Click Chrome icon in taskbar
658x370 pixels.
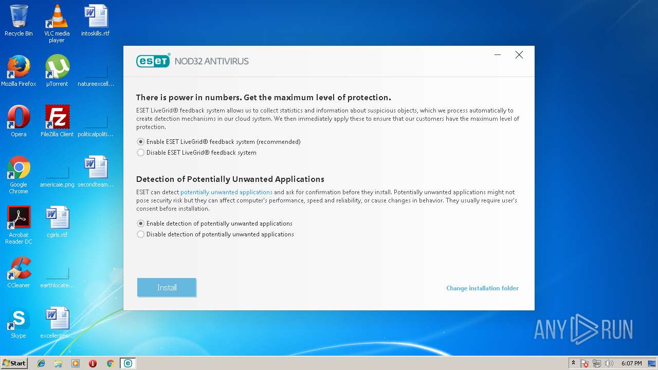point(110,363)
